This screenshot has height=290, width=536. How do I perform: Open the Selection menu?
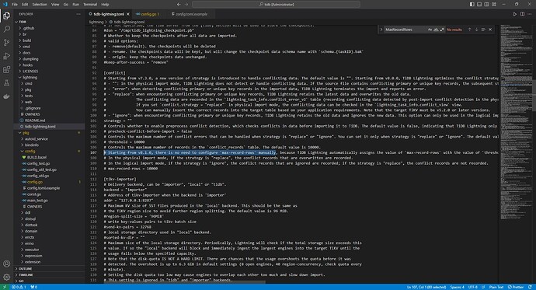click(x=40, y=5)
